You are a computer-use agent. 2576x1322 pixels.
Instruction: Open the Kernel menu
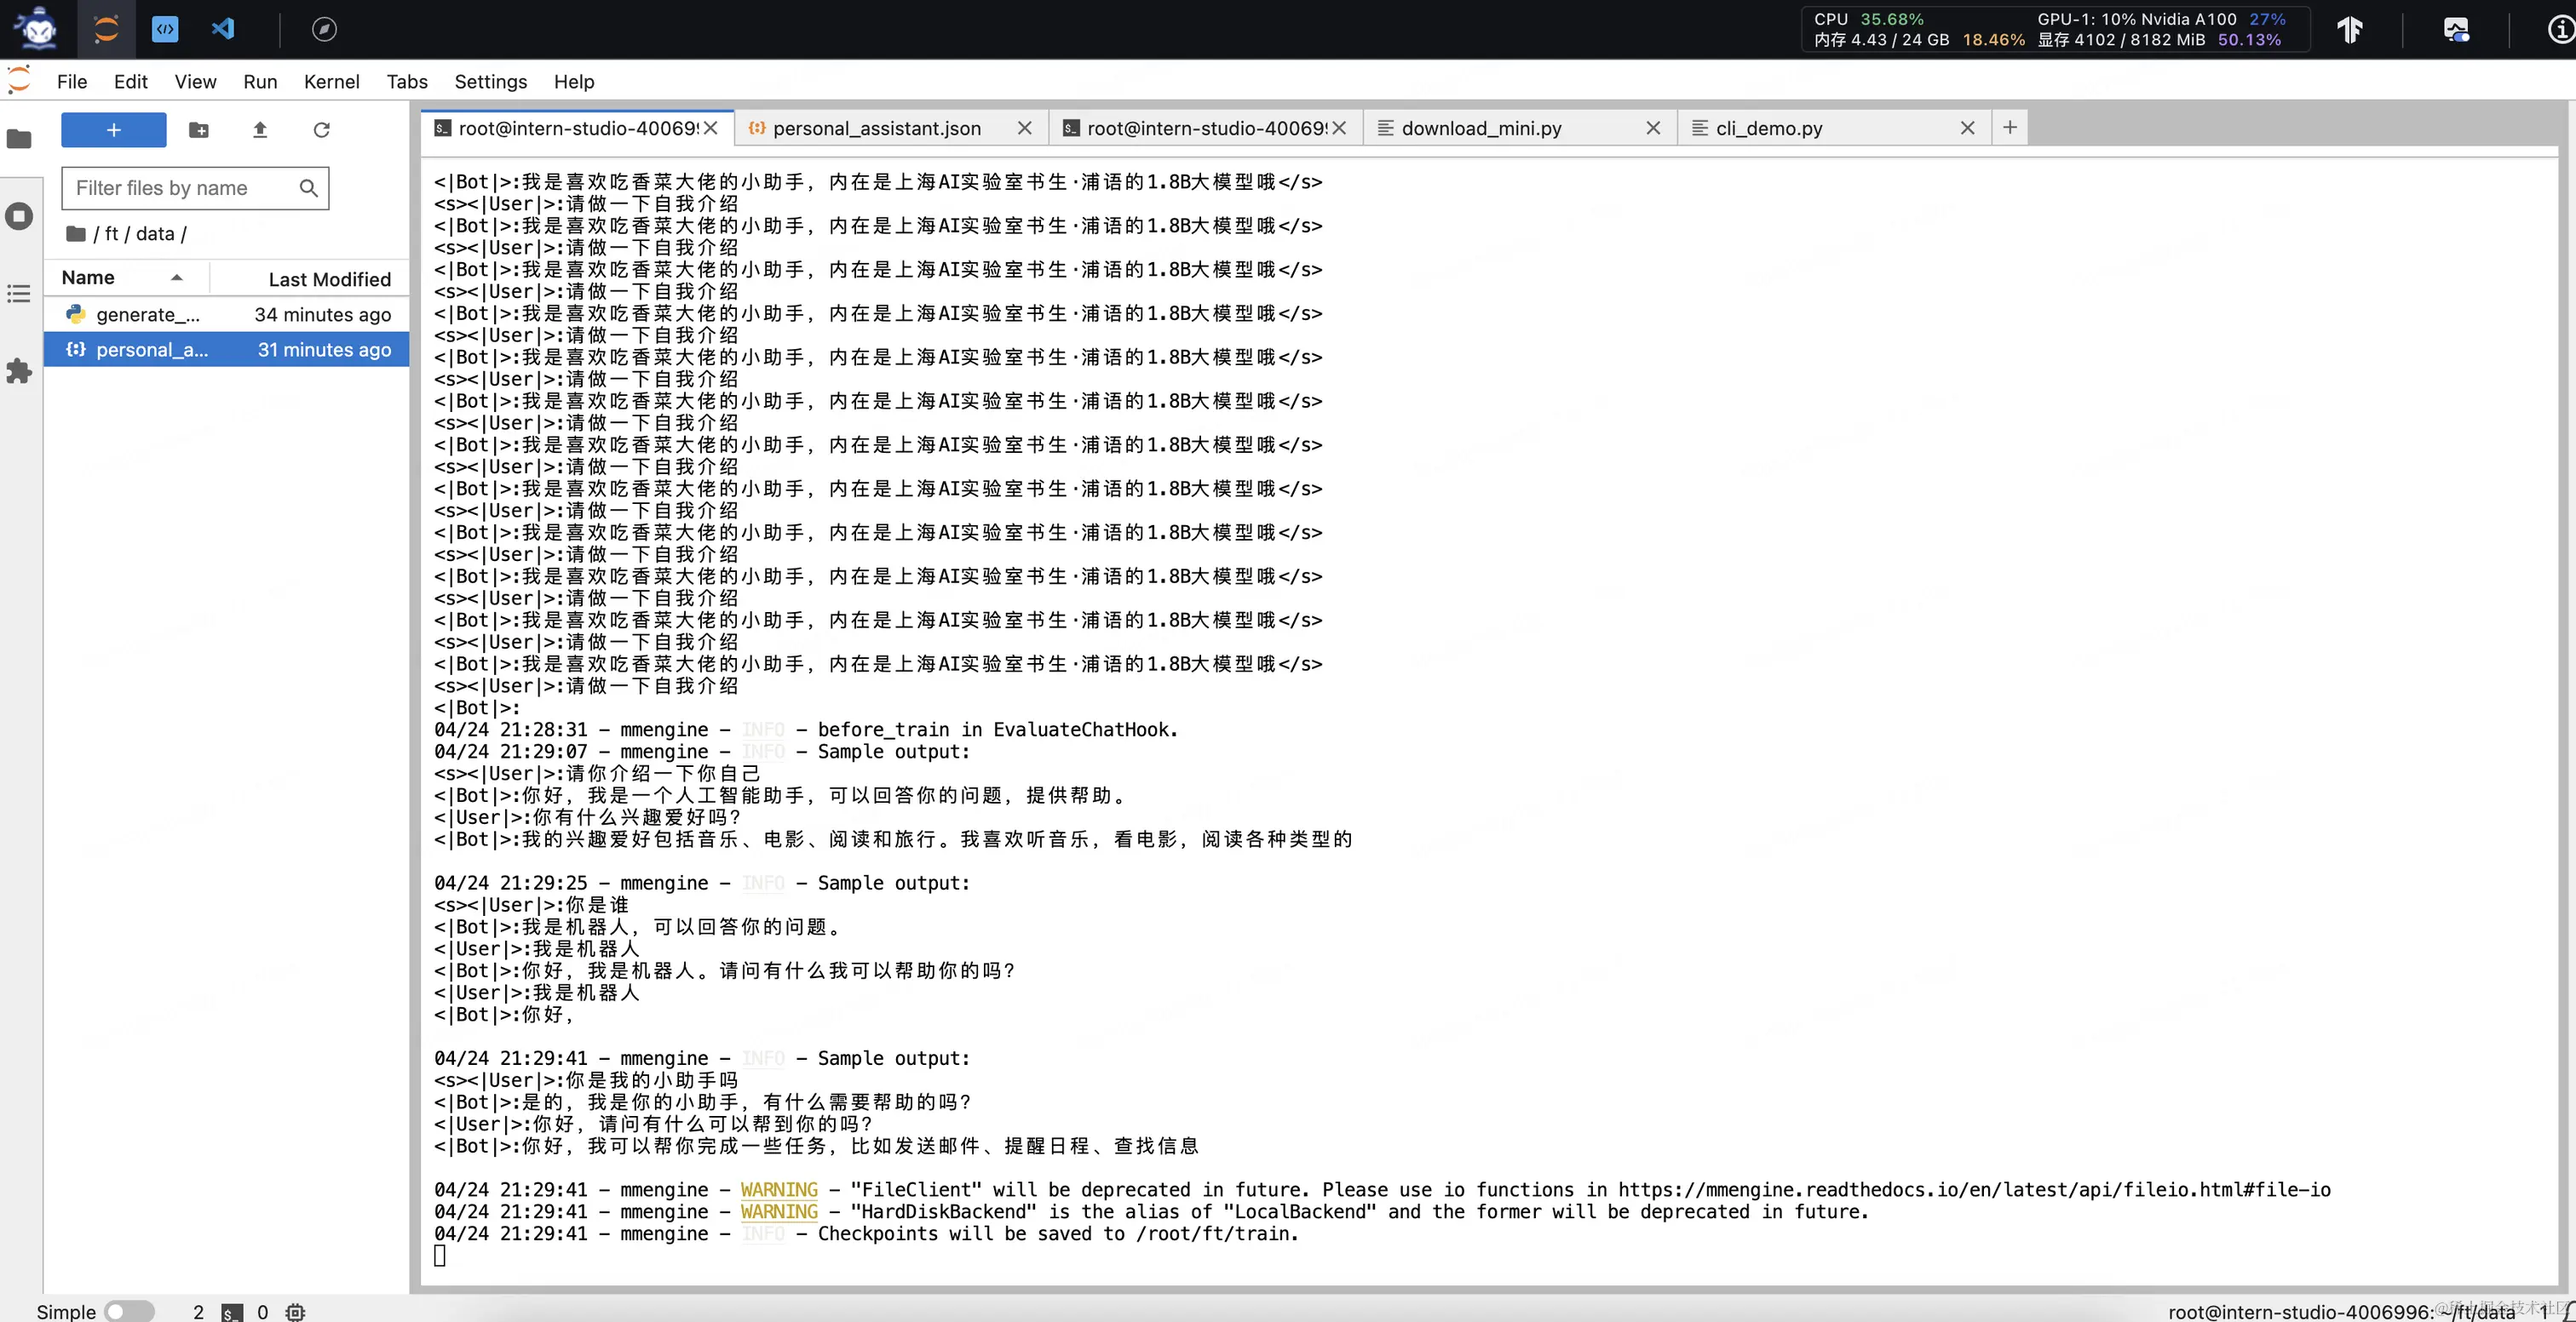[331, 82]
